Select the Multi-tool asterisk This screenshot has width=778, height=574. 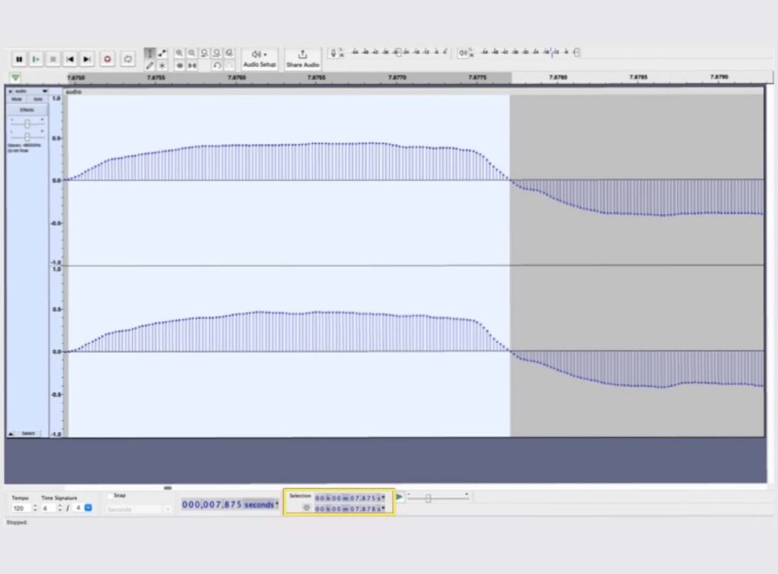coord(162,65)
